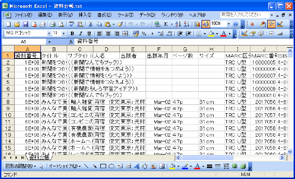This screenshot has height=179, width=295.
Task: Click the vertical scrollbar down arrow
Action: 290,151
